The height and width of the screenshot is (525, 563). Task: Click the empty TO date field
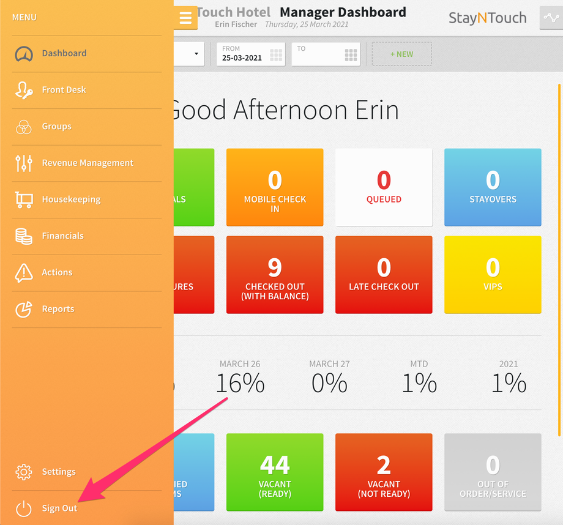pyautogui.click(x=326, y=54)
